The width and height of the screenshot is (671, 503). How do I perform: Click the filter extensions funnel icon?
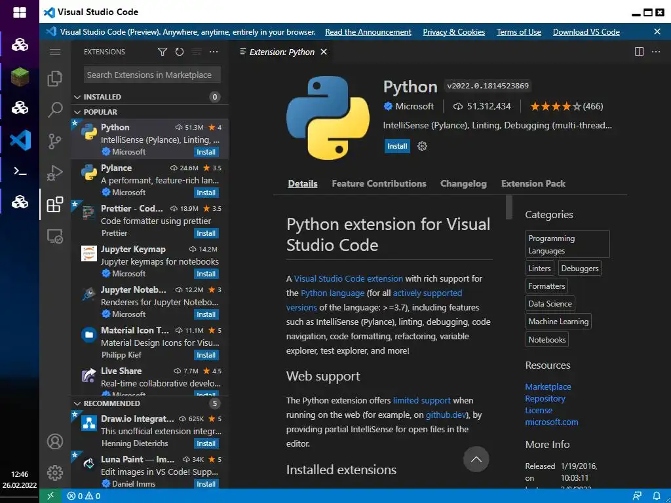click(x=163, y=52)
